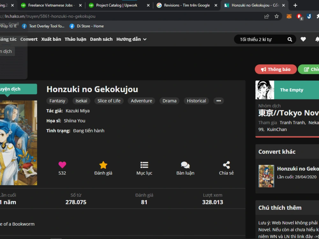Open a new browser tab
319x239 pixels.
(x=295, y=5)
